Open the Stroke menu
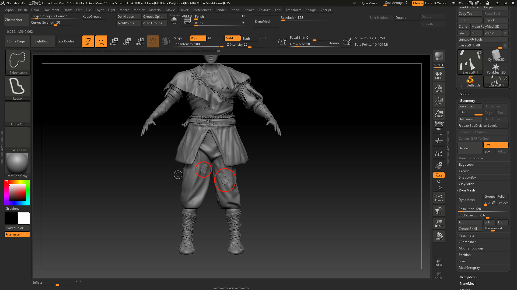This screenshot has height=290, width=517. pos(249,10)
